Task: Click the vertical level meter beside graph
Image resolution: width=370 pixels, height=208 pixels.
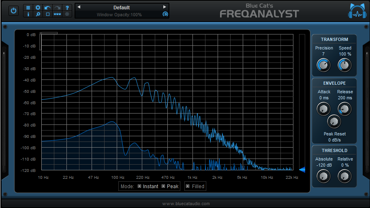Action: coord(302,102)
